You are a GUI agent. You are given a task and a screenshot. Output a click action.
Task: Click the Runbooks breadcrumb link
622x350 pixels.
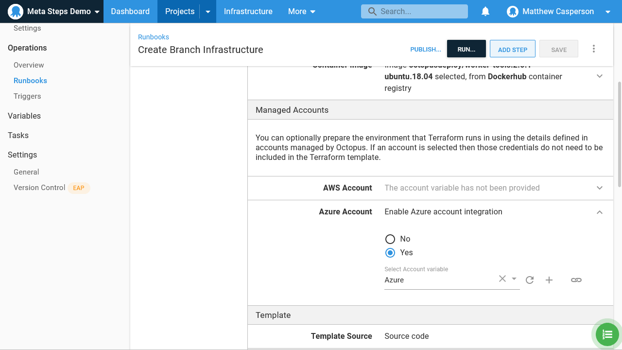154,37
